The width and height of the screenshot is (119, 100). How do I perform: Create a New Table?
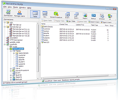(71, 21)
